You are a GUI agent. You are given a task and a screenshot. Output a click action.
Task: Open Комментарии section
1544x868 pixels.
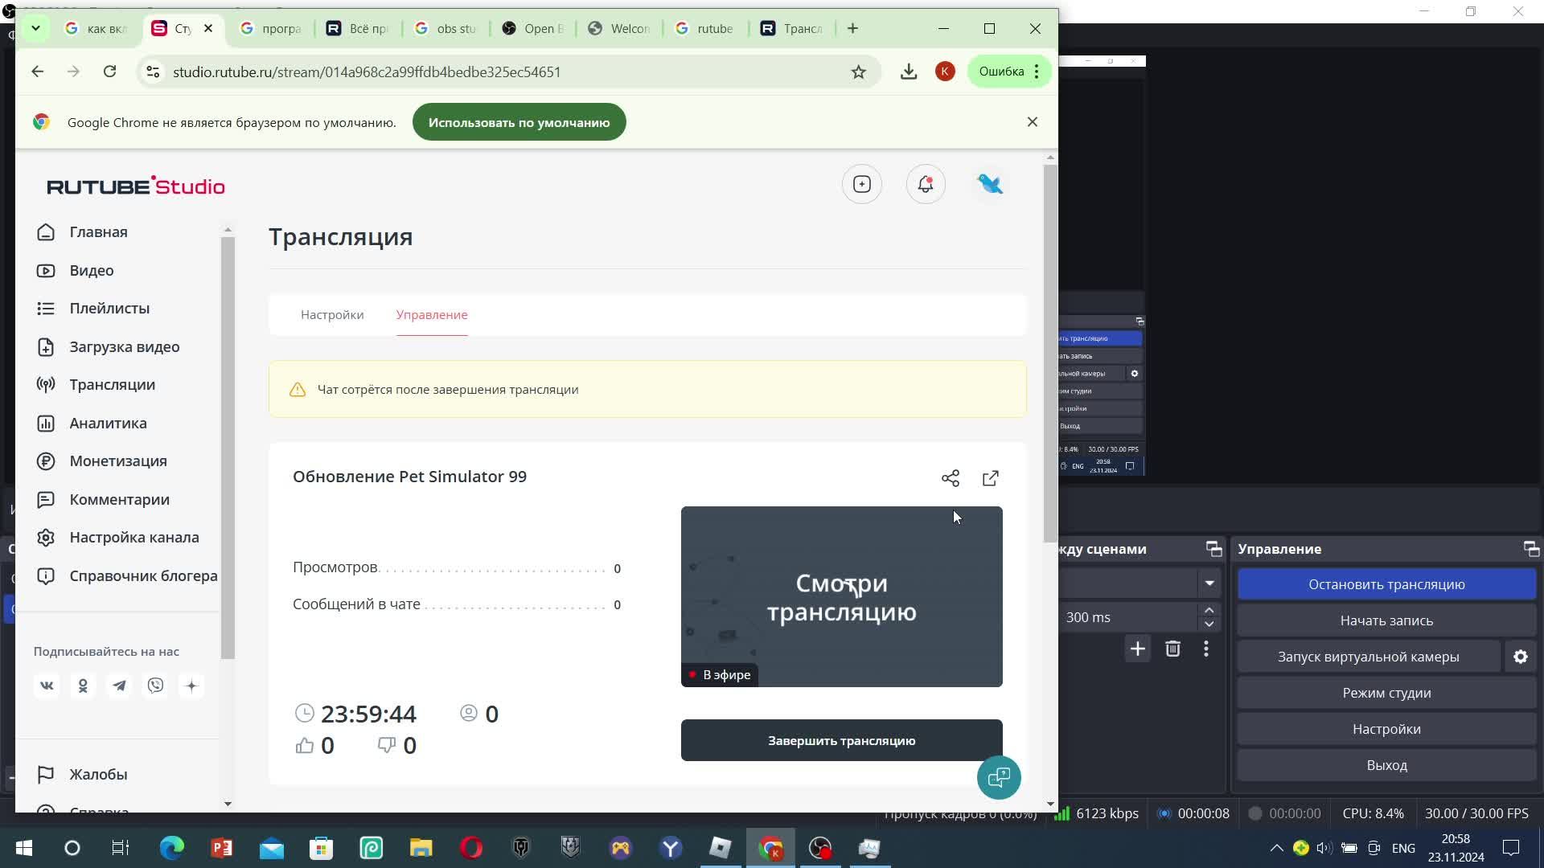(x=103, y=500)
